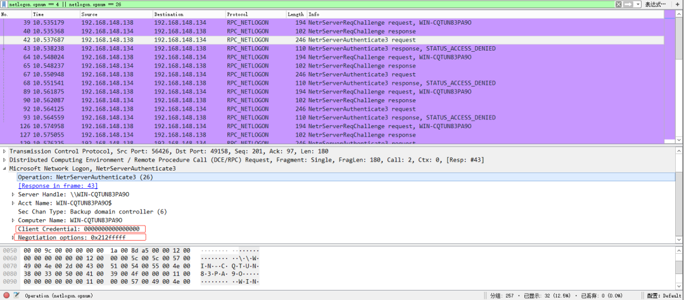Click the 分组: 257 packet count in status bar
Viewport: 684px width, 300px height.
(x=502, y=296)
